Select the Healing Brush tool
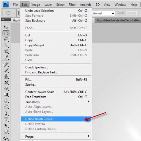This screenshot has height=141, width=141. 6,64
